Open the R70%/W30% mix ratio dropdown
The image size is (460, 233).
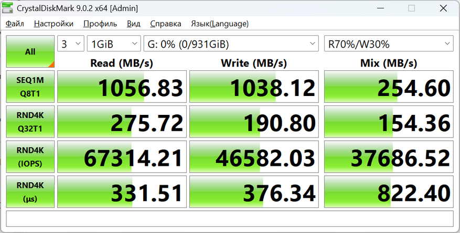click(x=389, y=44)
